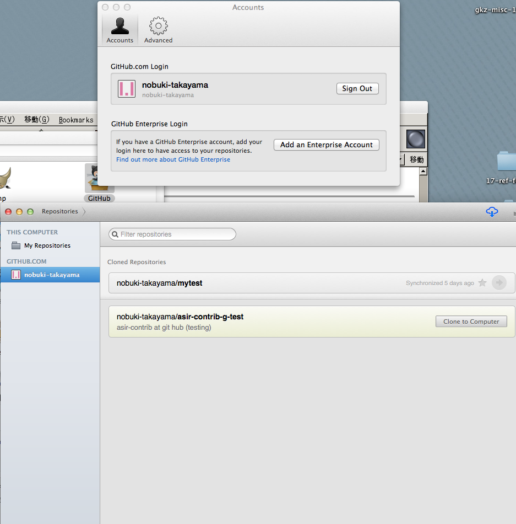Click the Filter repositories search field

[x=172, y=234]
